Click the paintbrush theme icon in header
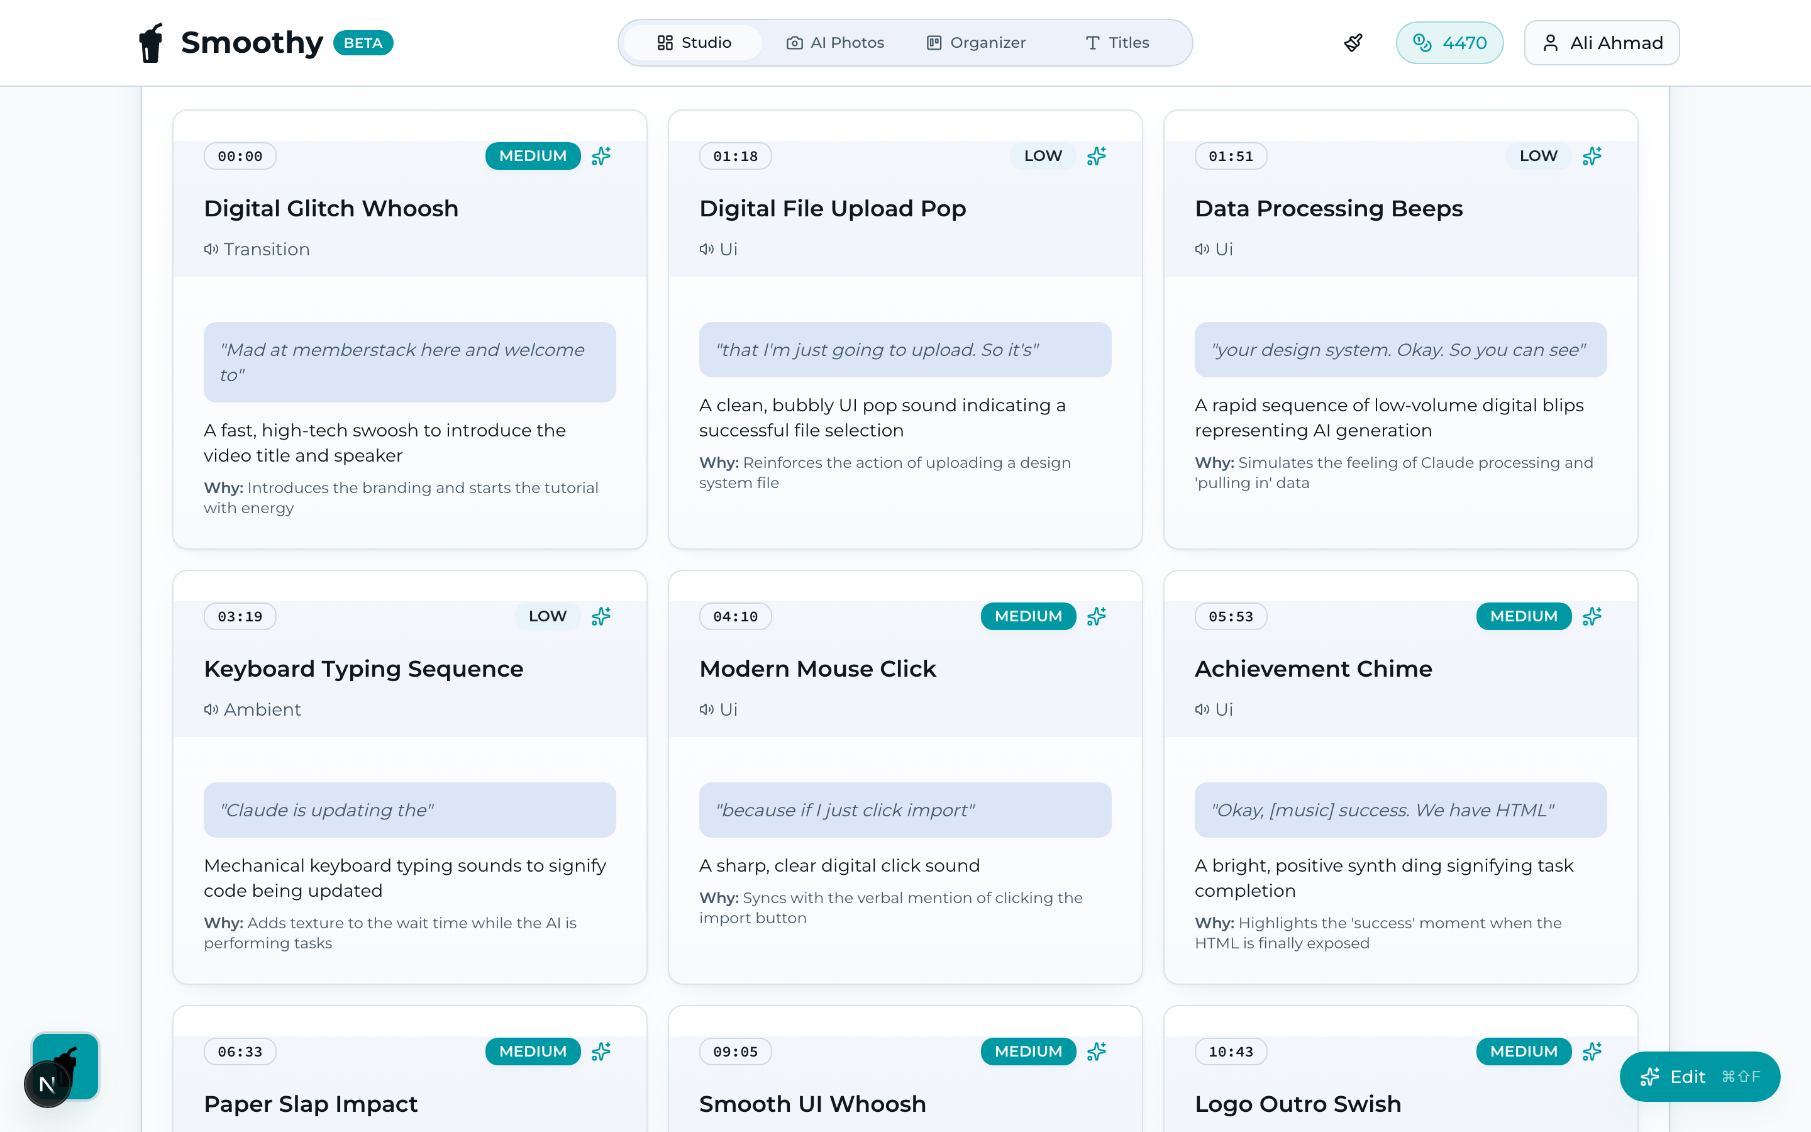 point(1353,43)
